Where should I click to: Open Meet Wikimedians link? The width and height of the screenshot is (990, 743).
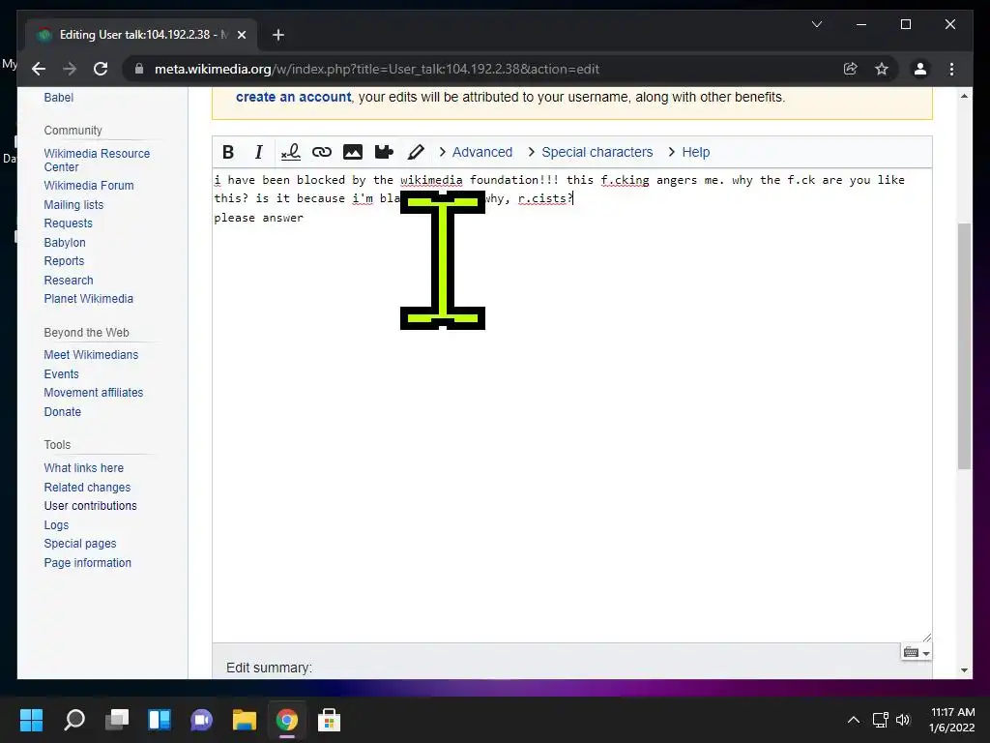click(x=91, y=355)
